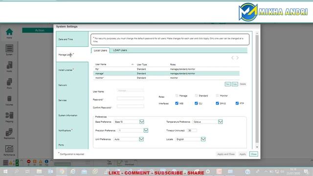Screen dimensions: 313x176
Task: Click the green health checkmark status icon
Action: 17,162
